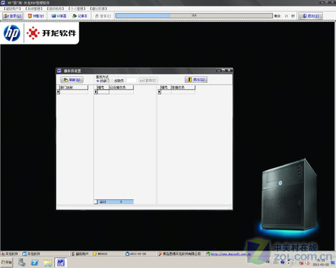The width and height of the screenshot is (336, 268).
Task: Open the first bracketed menu in the menu bar
Action: point(13,9)
